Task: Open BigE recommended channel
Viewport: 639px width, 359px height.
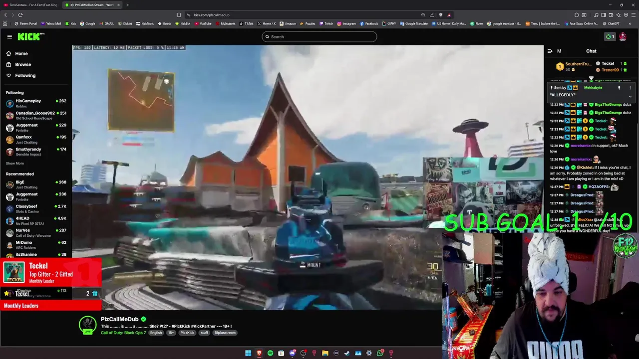Action: pyautogui.click(x=36, y=184)
